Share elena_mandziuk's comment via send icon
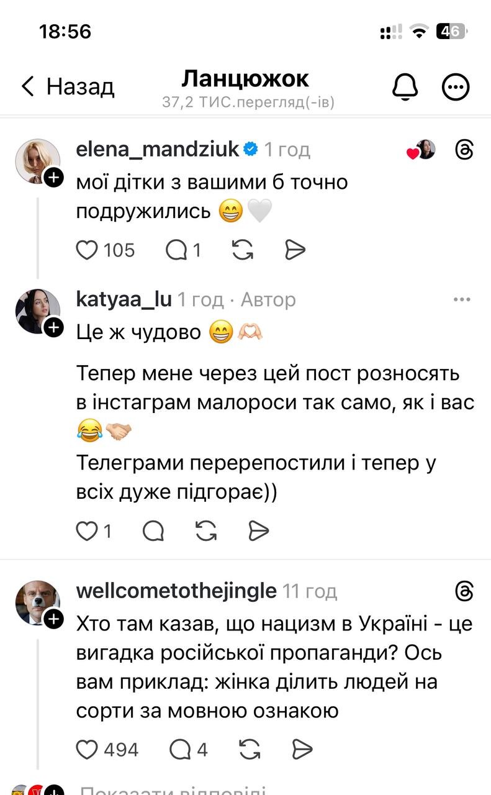This screenshot has width=491, height=795. (x=295, y=250)
